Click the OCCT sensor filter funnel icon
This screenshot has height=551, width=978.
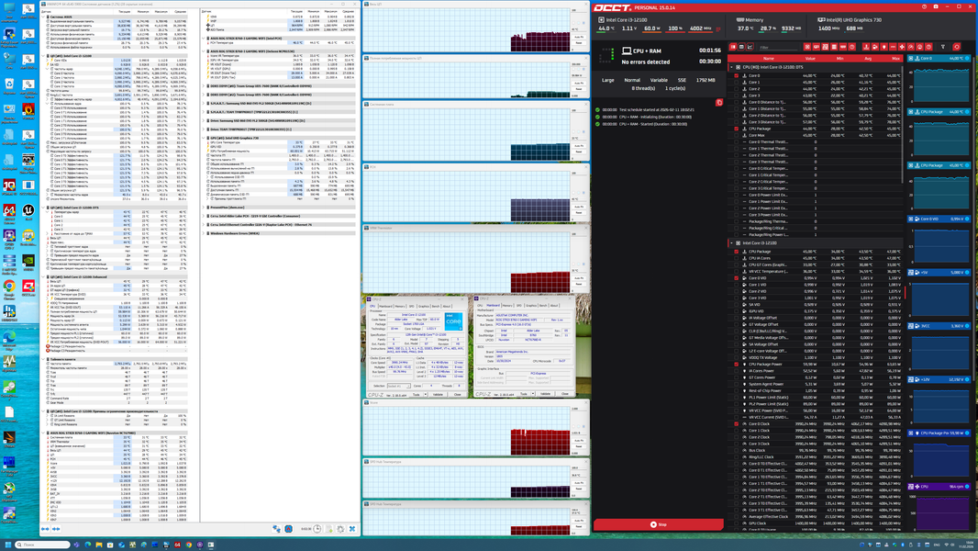click(x=942, y=47)
